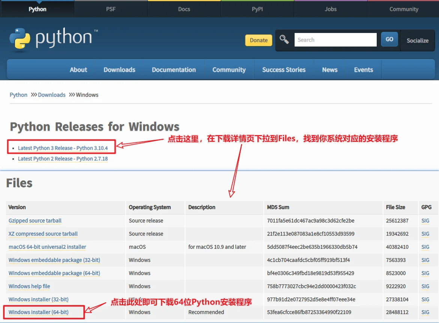Click file size 25612387

(x=397, y=221)
